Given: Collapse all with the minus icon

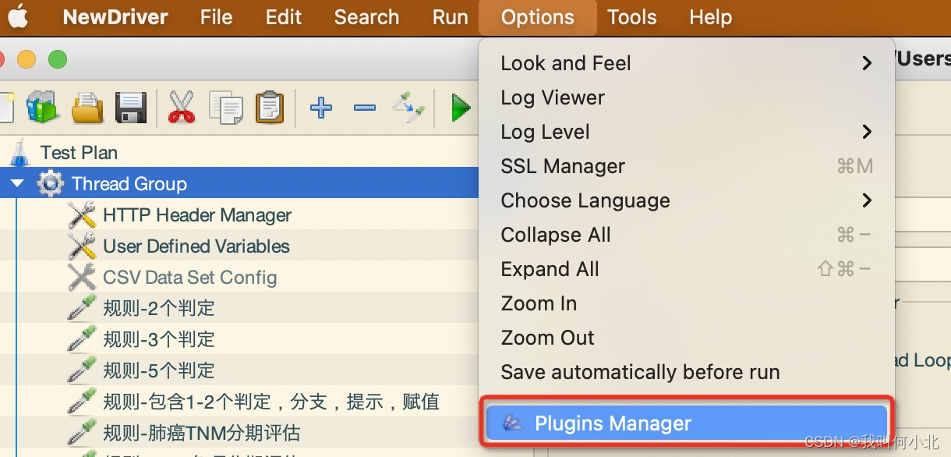Looking at the screenshot, I should click(365, 108).
